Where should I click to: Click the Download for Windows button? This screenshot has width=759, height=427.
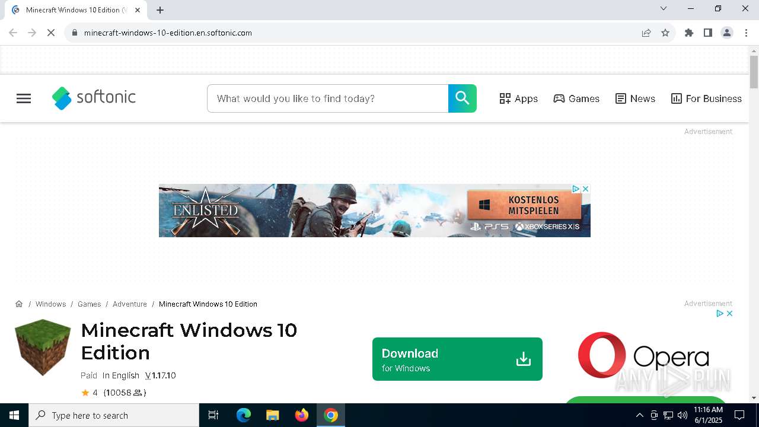pos(457,359)
